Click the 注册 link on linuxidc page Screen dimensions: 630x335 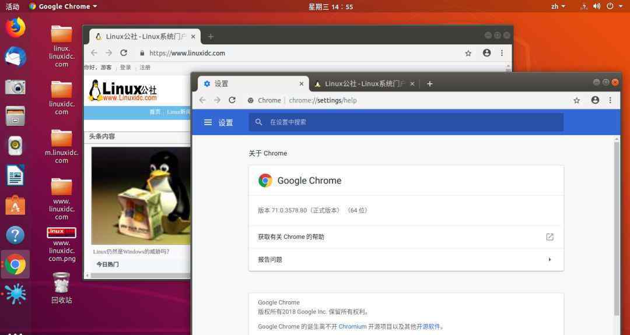(x=145, y=68)
